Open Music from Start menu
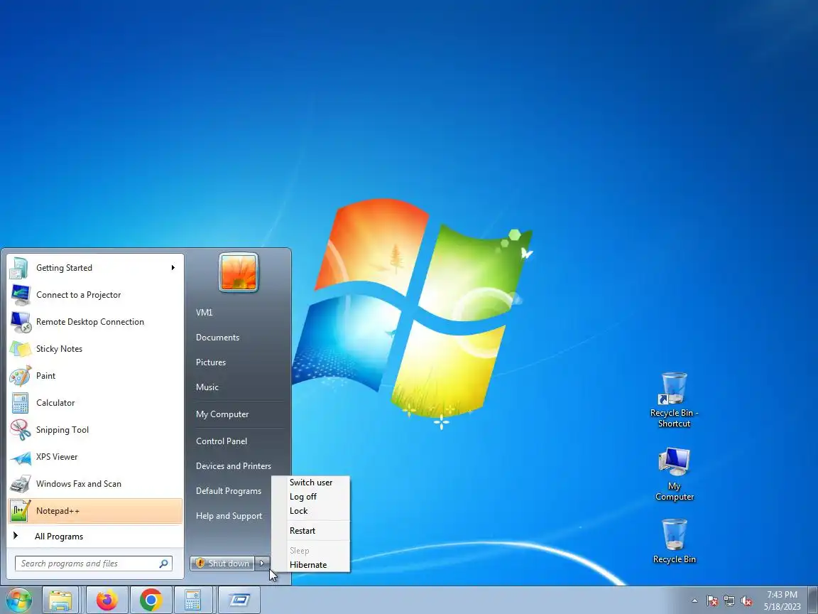Viewport: 818px width, 614px height. (207, 387)
